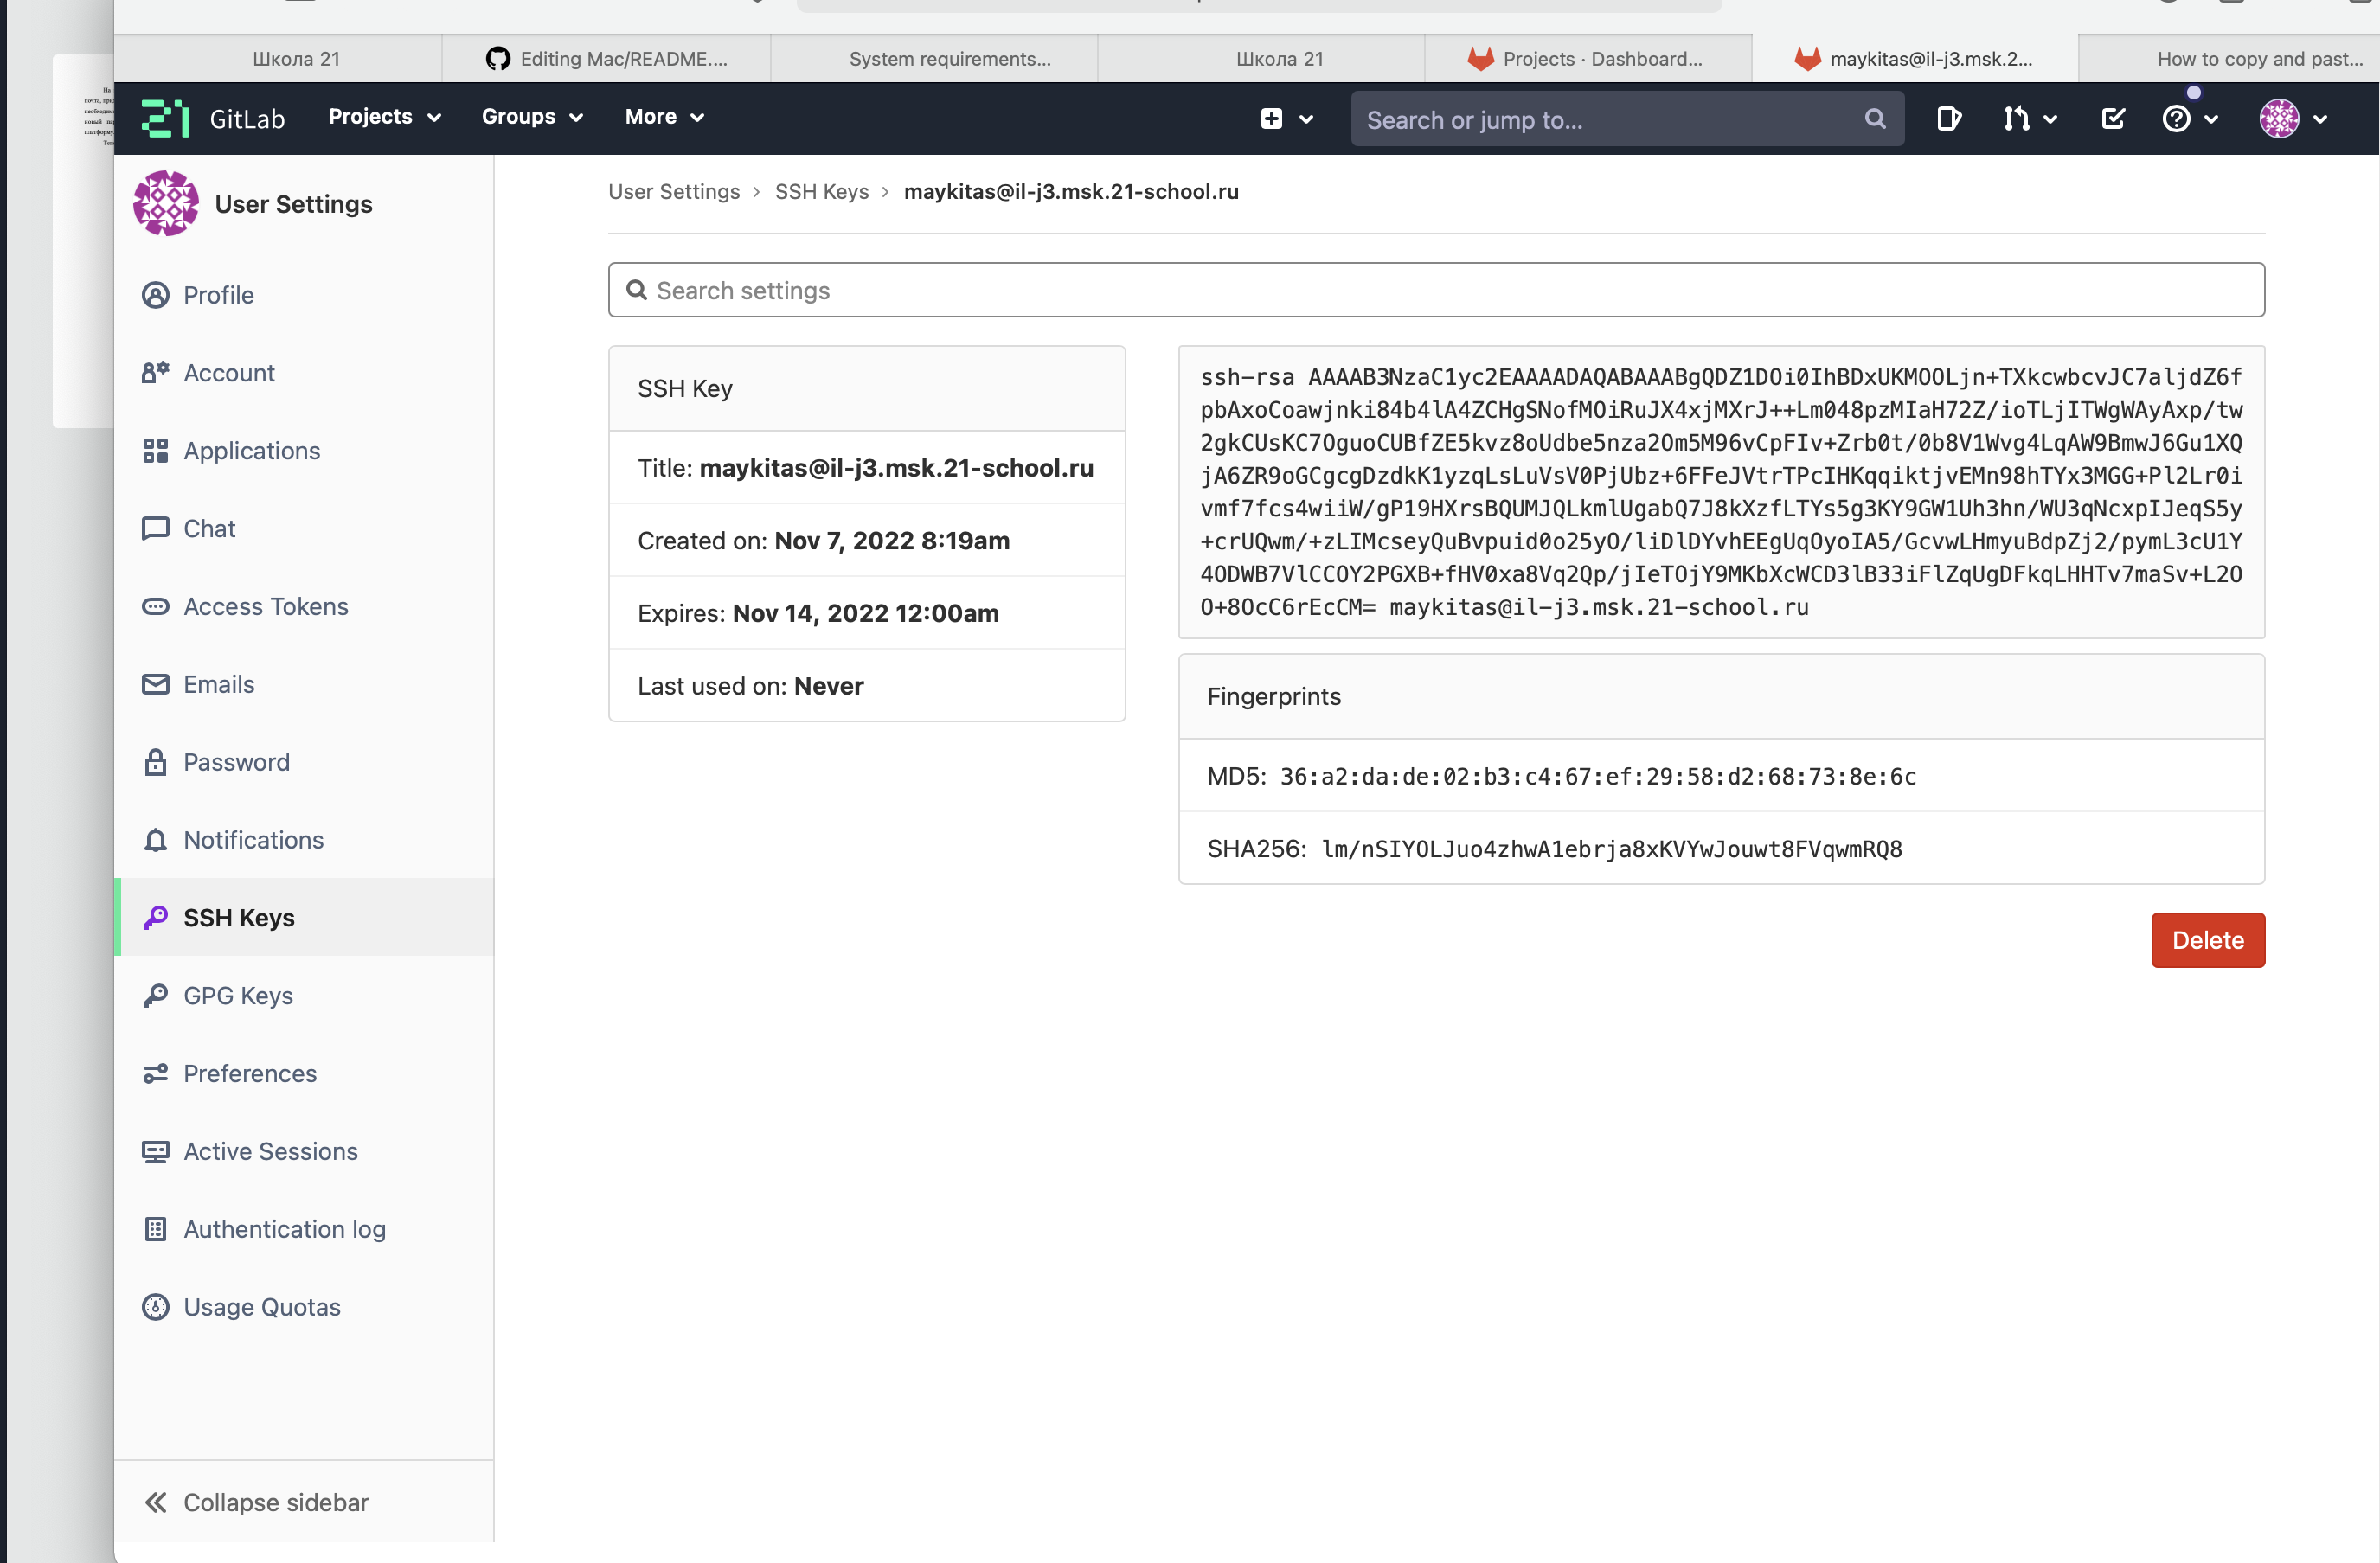
Task: Open Account settings via its sidebar icon
Action: [156, 372]
